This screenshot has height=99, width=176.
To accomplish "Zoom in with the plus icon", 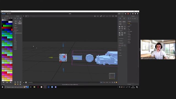I will click(95, 16).
